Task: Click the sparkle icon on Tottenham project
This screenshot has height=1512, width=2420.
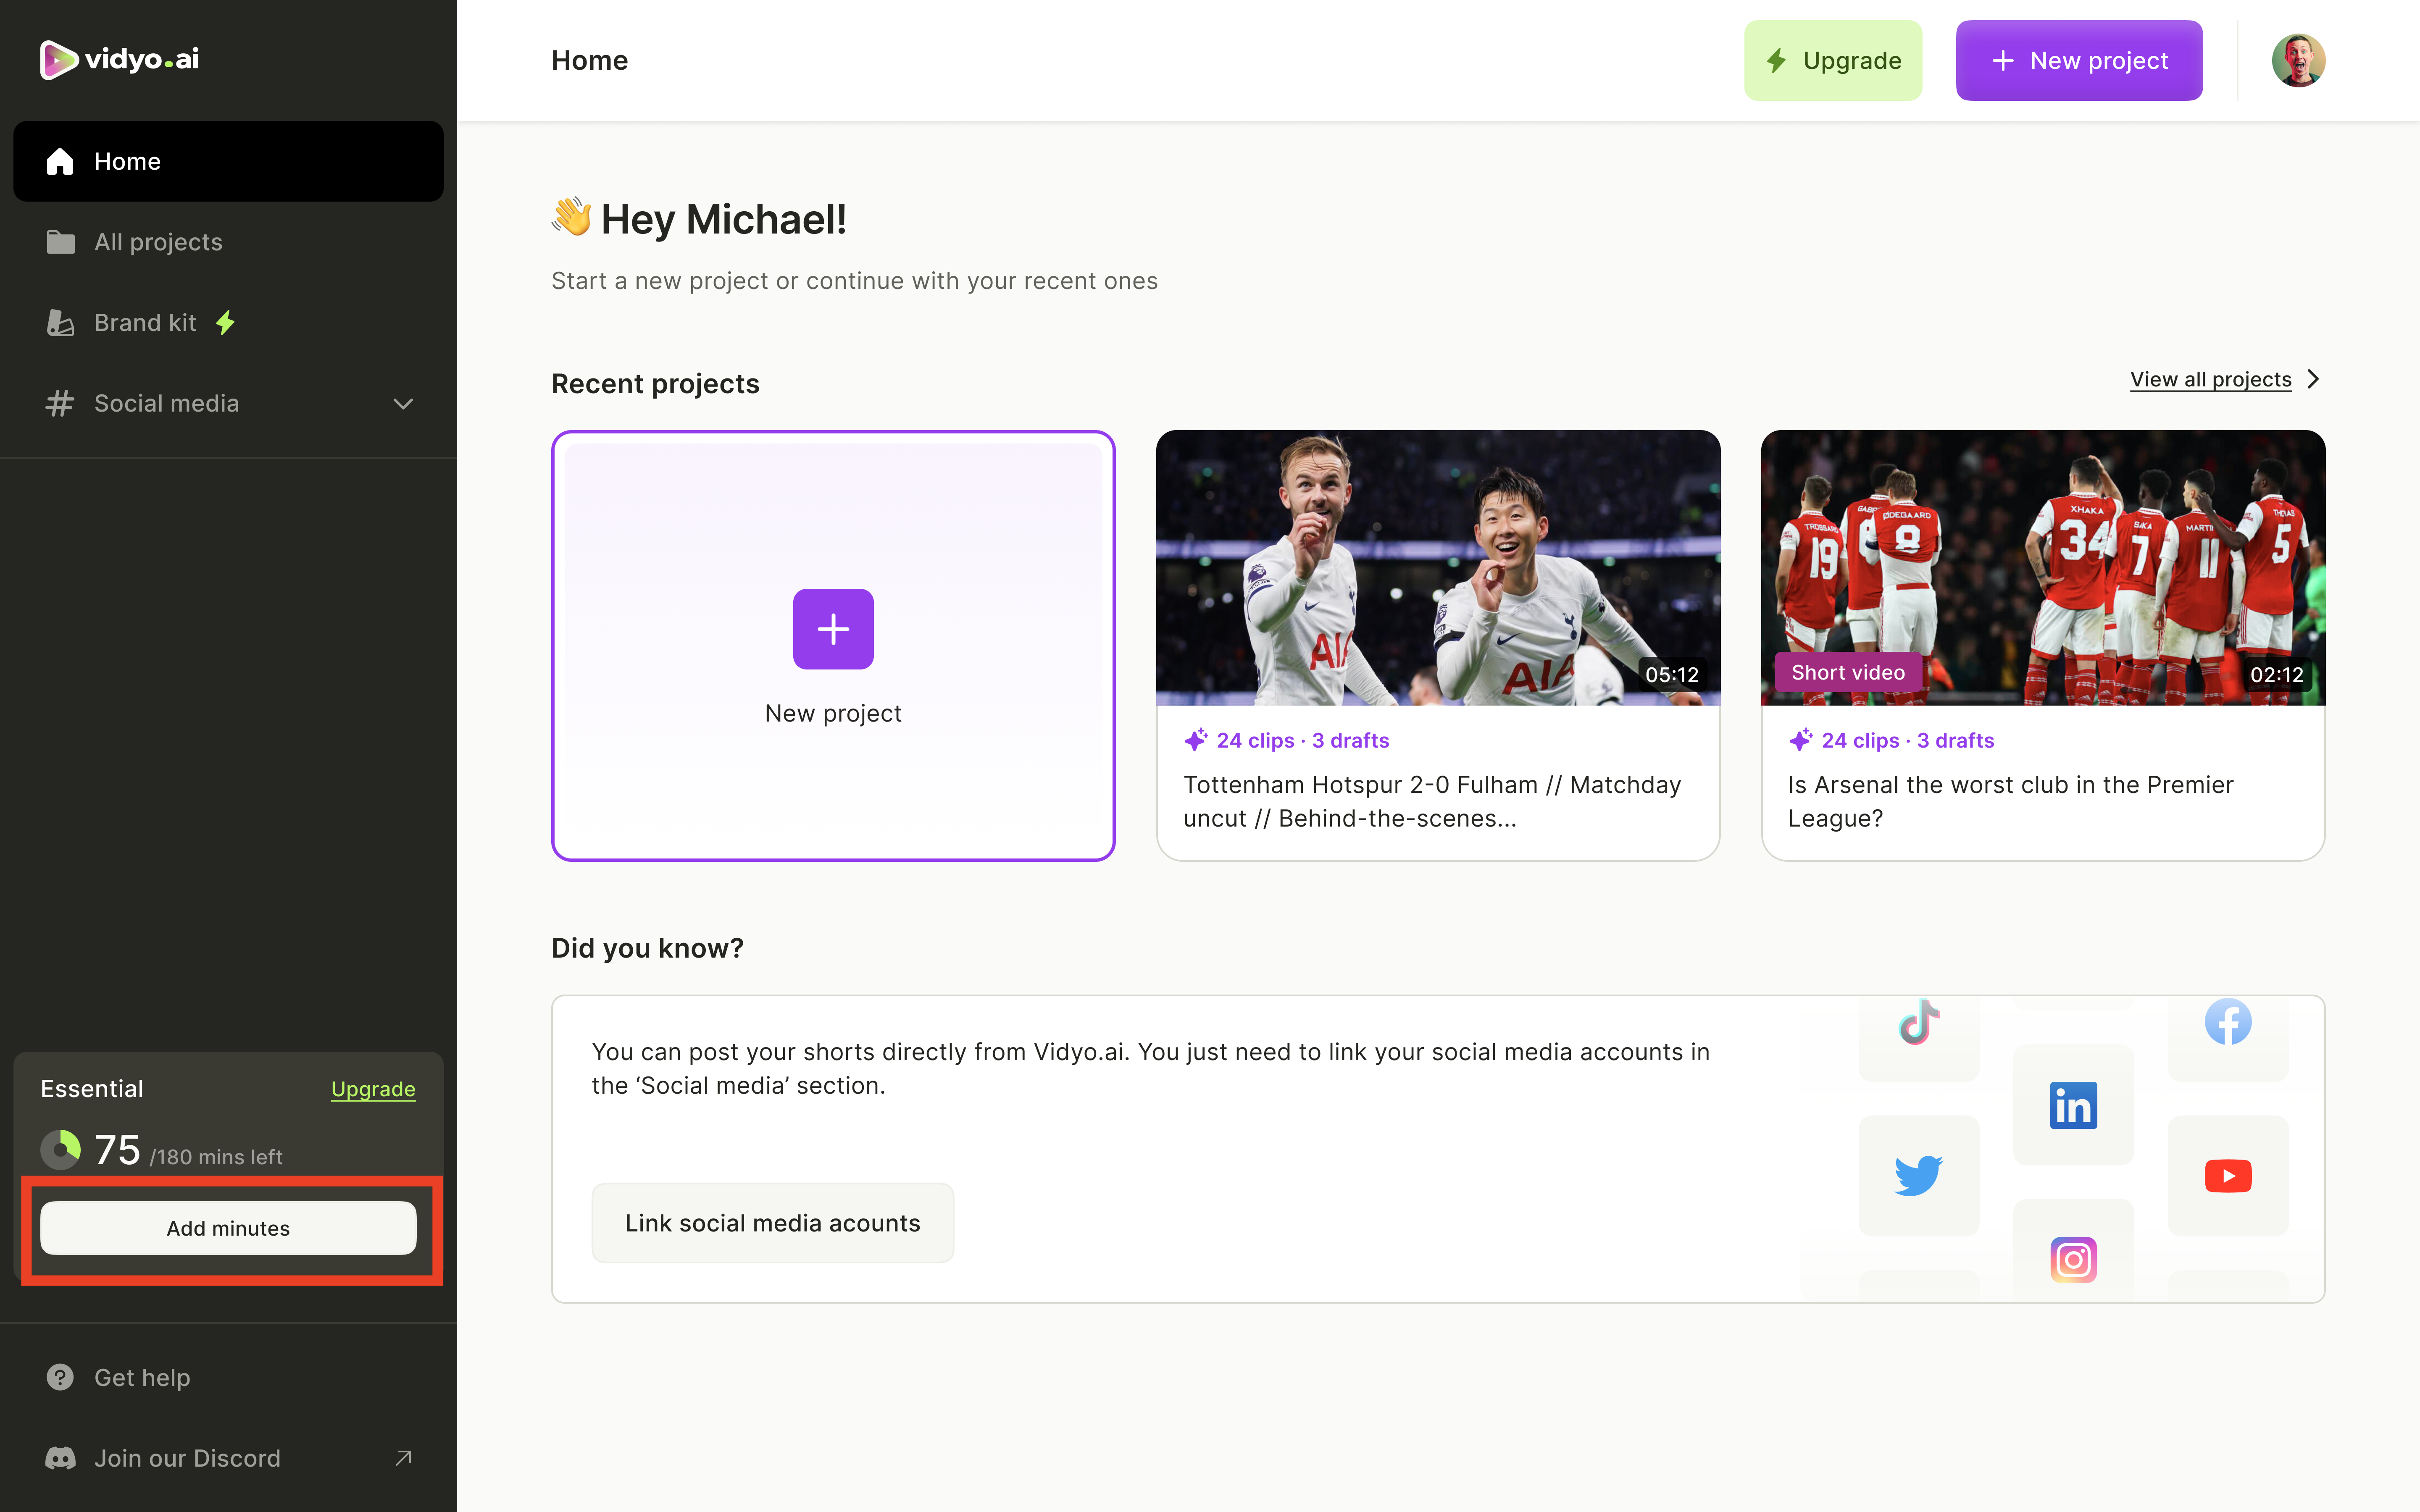Action: pyautogui.click(x=1196, y=740)
